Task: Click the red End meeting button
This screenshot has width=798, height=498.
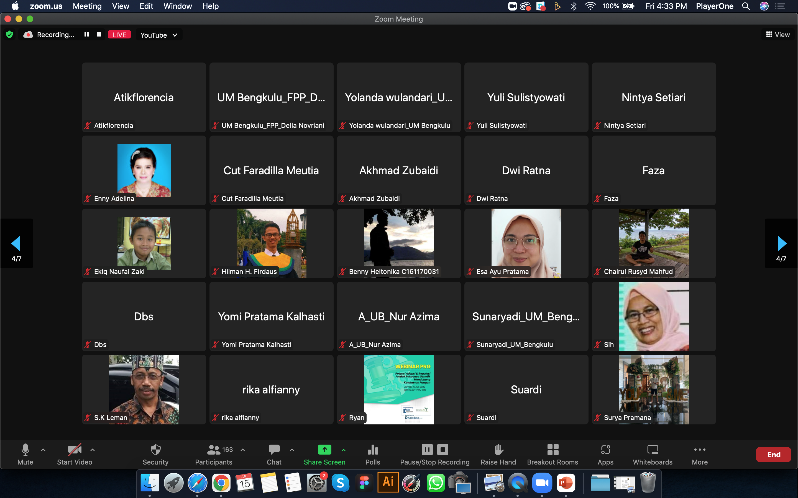Action: (773, 455)
